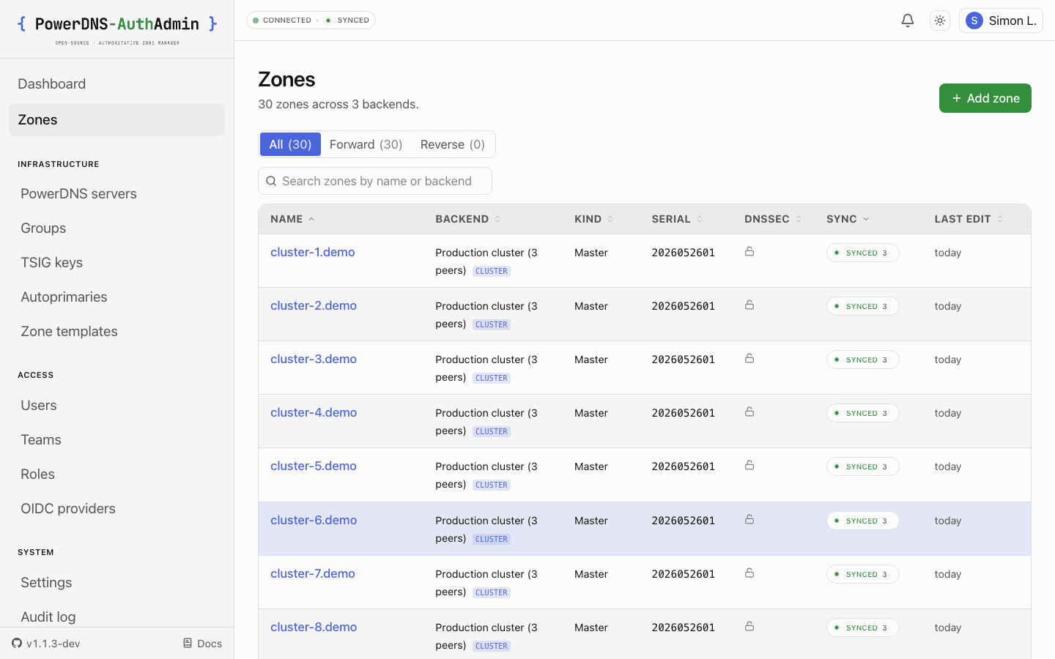This screenshot has height=659, width=1055.
Task: Open the Groups page
Action: pyautogui.click(x=117, y=228)
